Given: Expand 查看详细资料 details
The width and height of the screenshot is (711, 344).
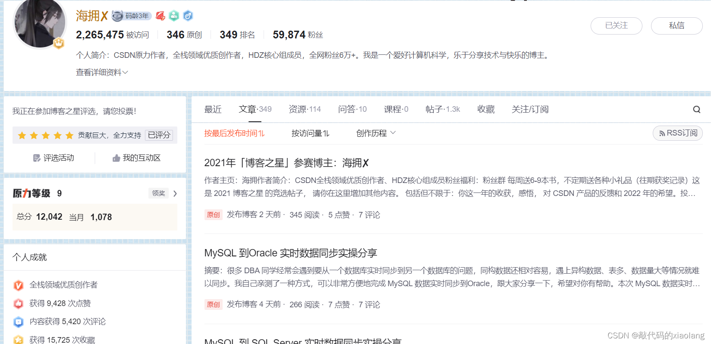Looking at the screenshot, I should tap(102, 73).
